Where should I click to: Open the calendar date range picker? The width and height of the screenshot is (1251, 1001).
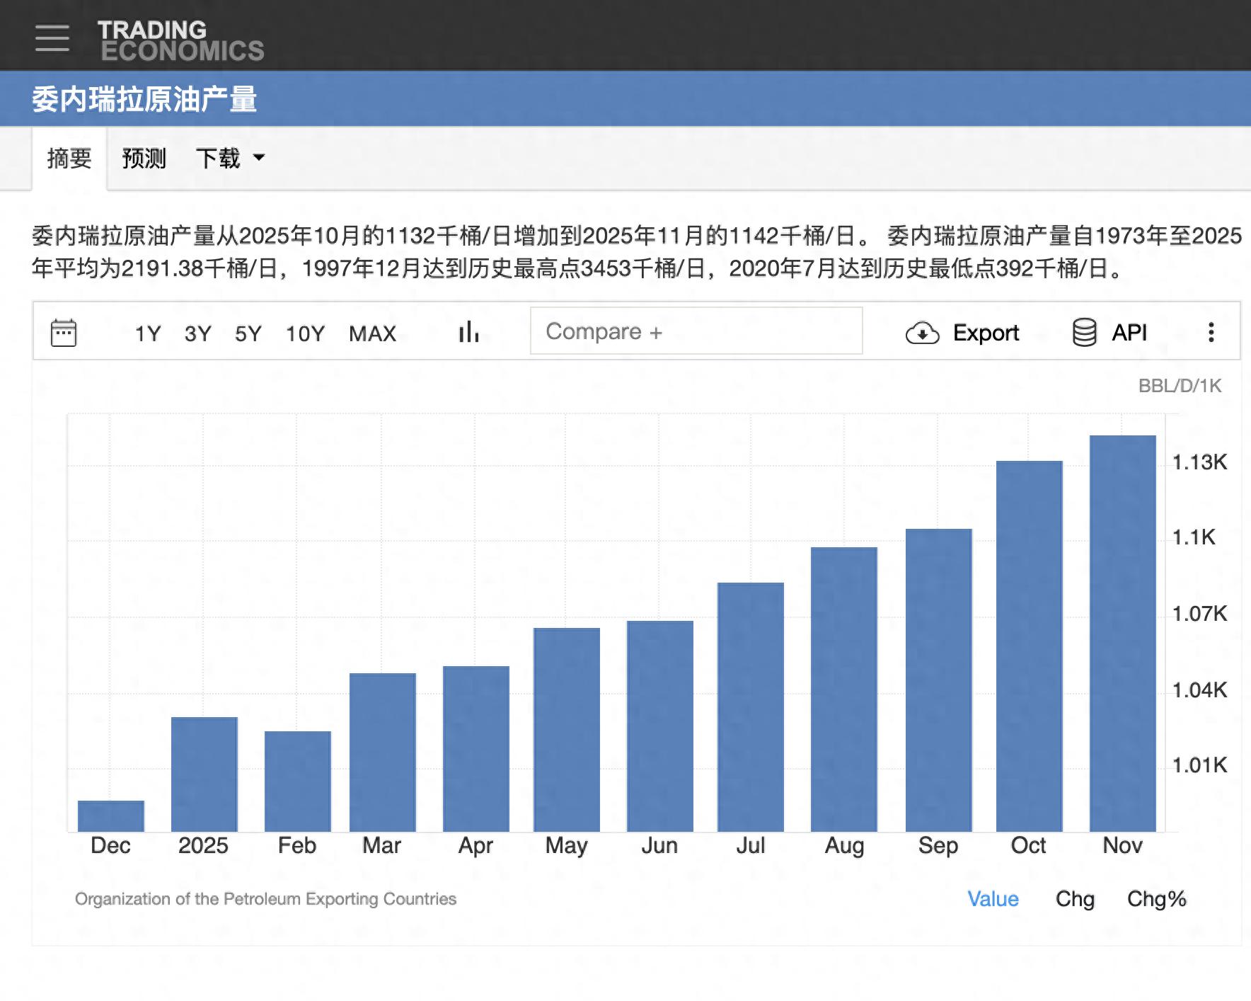[x=64, y=332]
